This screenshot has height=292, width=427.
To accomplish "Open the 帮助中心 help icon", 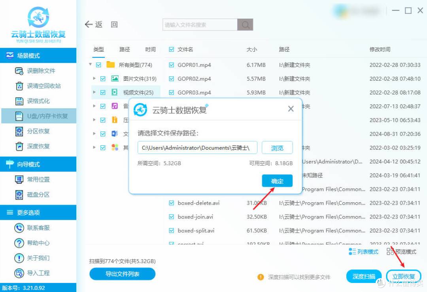I will pos(19,243).
